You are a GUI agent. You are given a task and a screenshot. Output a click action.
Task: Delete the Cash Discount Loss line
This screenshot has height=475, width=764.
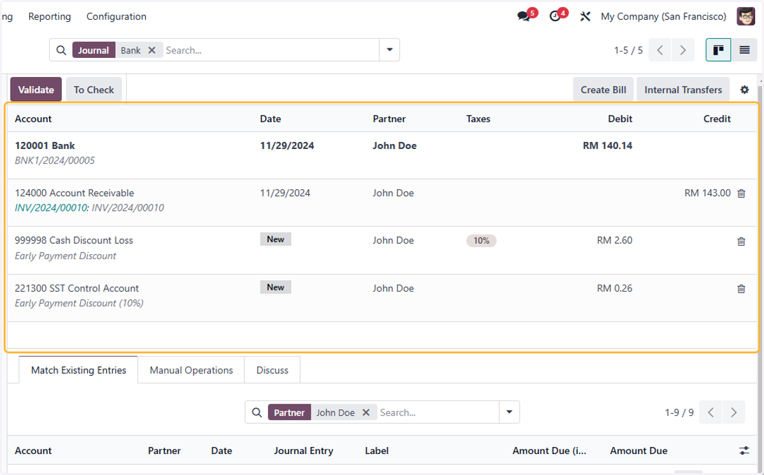tap(741, 241)
